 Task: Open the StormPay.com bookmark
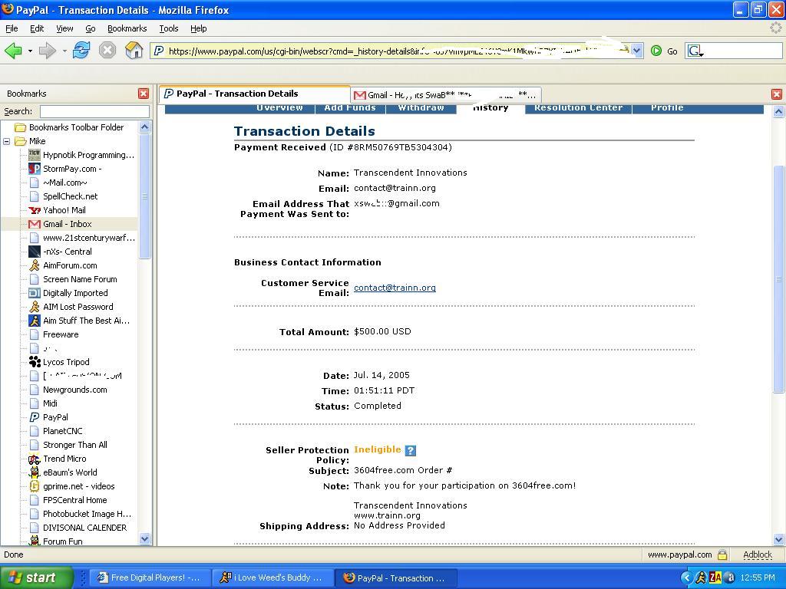[x=72, y=169]
